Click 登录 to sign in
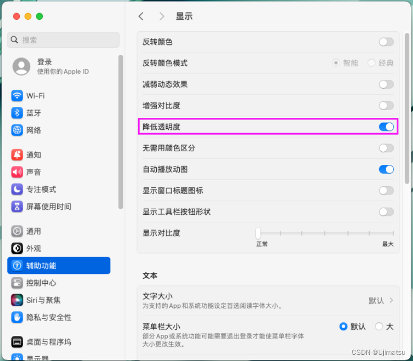 44,62
